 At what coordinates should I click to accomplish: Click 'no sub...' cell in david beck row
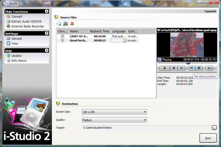pyautogui.click(x=133, y=40)
